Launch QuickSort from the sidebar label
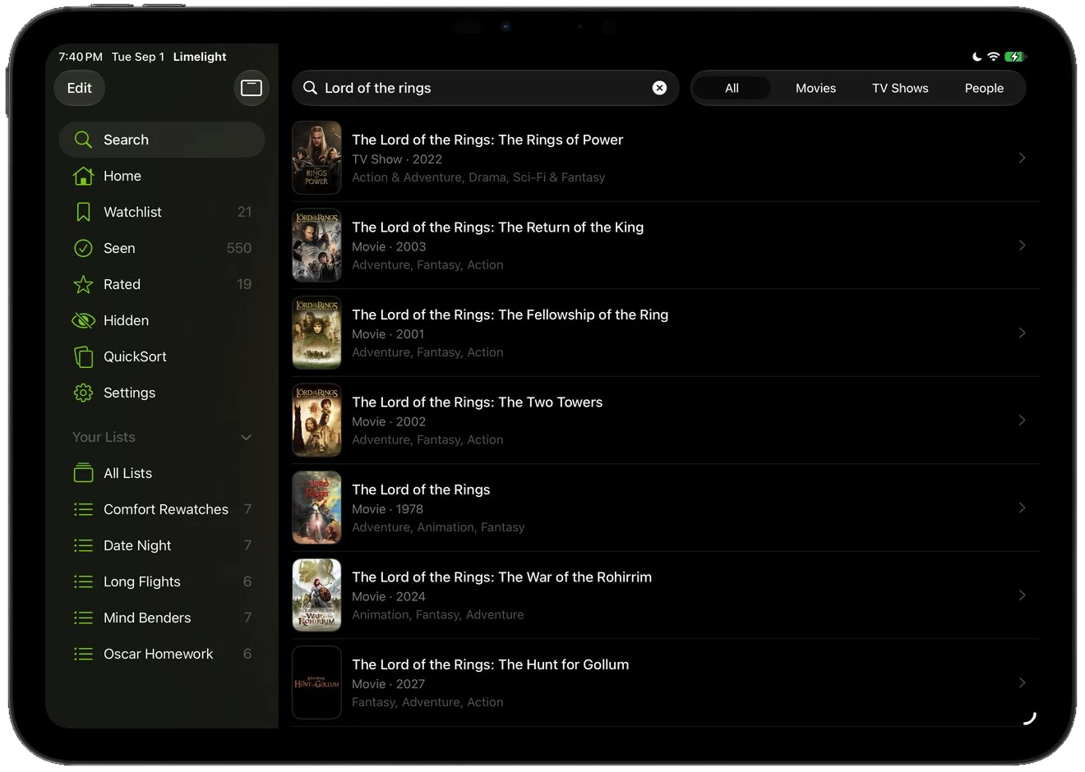Image resolution: width=1085 pixels, height=772 pixels. click(x=135, y=356)
